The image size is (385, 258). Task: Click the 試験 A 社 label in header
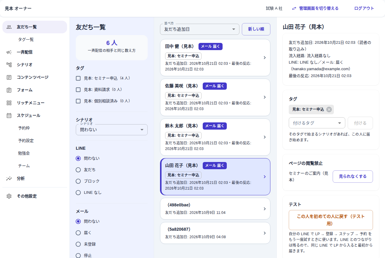tap(274, 8)
